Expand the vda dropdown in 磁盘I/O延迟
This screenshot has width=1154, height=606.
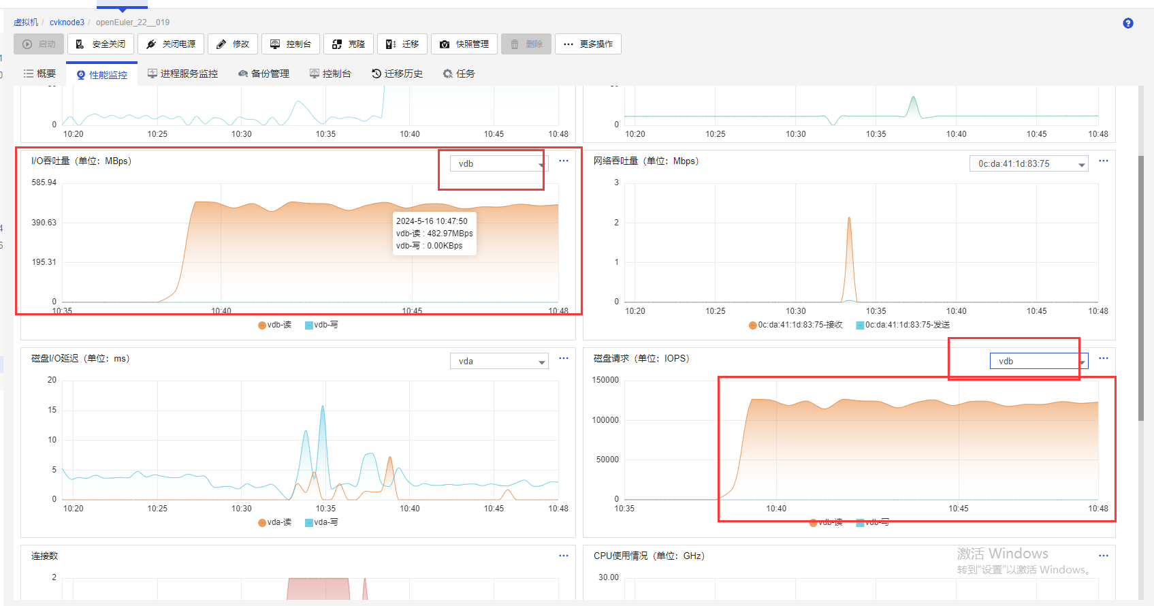click(499, 361)
